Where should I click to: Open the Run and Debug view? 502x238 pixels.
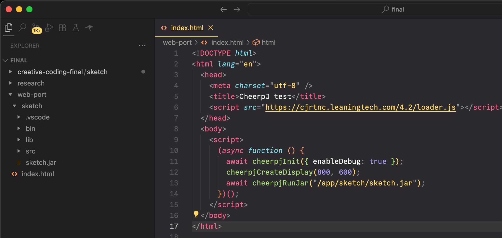click(49, 28)
